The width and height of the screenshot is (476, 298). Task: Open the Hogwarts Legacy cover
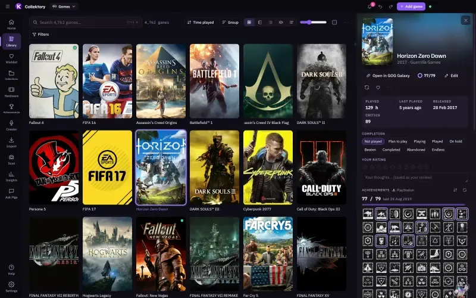click(108, 254)
